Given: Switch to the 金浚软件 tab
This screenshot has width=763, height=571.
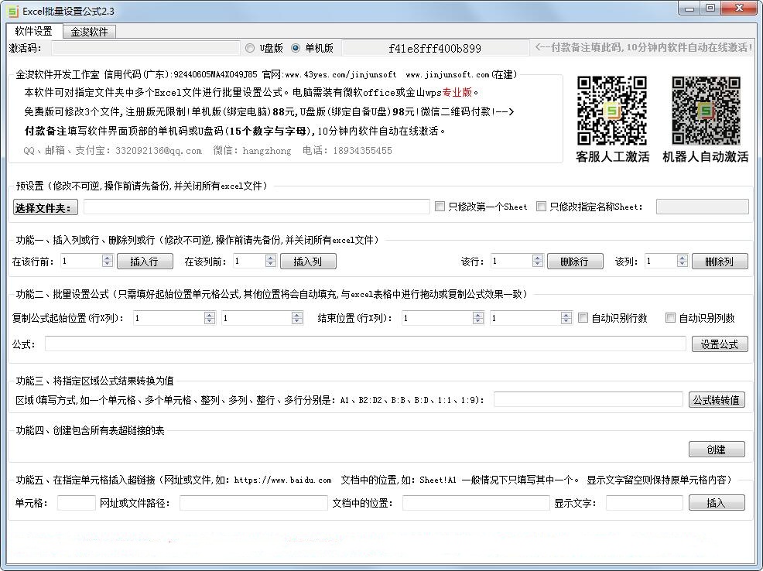Looking at the screenshot, I should [x=89, y=32].
